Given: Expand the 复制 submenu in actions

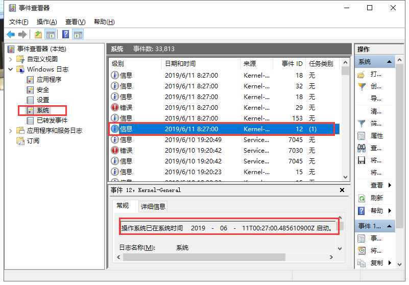Looking at the screenshot, I should coord(390,263).
